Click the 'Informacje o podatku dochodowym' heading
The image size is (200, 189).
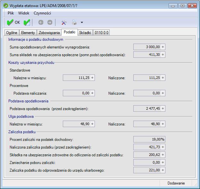click(36, 39)
